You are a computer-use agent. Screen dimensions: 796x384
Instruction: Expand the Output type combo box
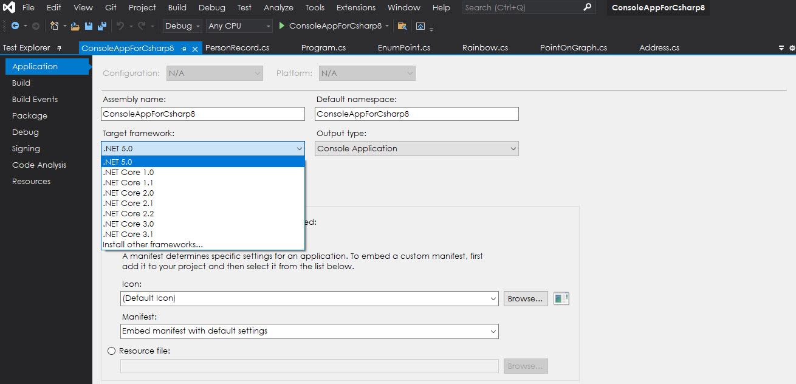pos(417,148)
